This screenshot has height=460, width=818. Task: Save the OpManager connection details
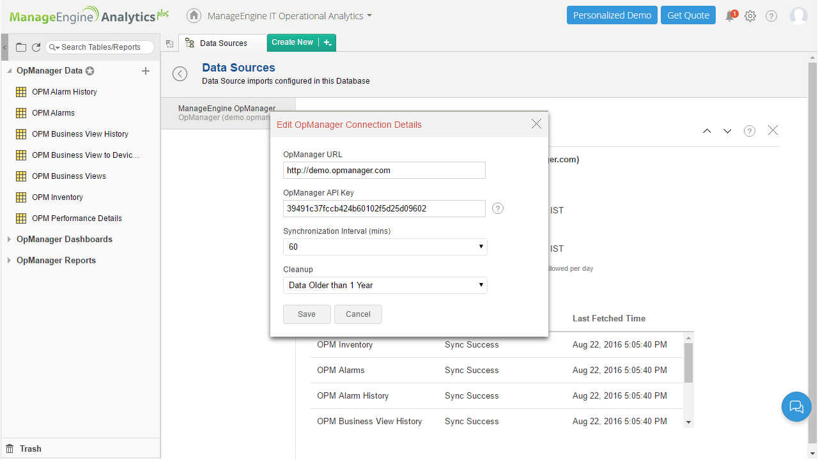(x=306, y=314)
